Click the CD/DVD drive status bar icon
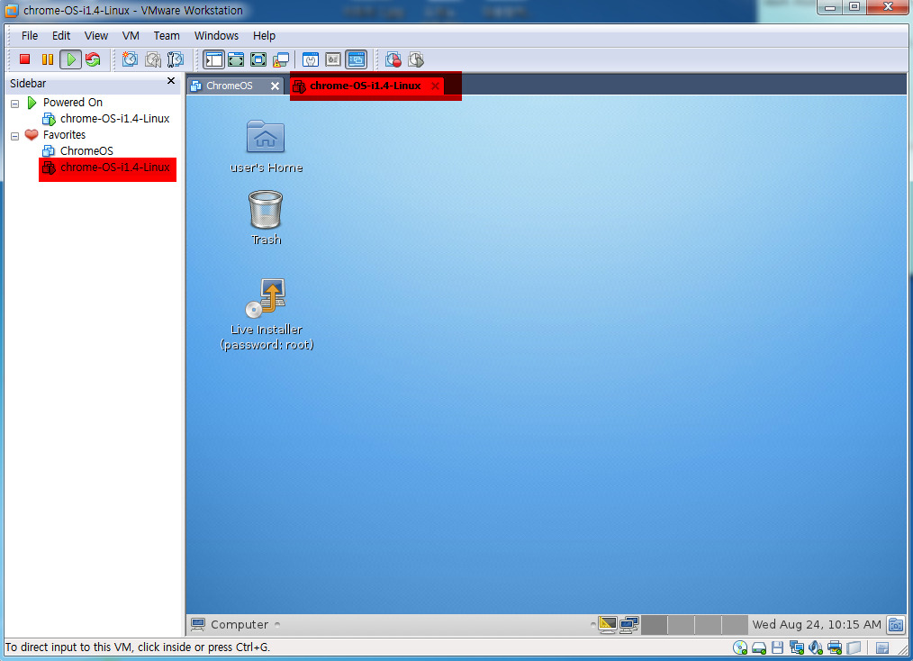The height and width of the screenshot is (661, 913). point(740,647)
